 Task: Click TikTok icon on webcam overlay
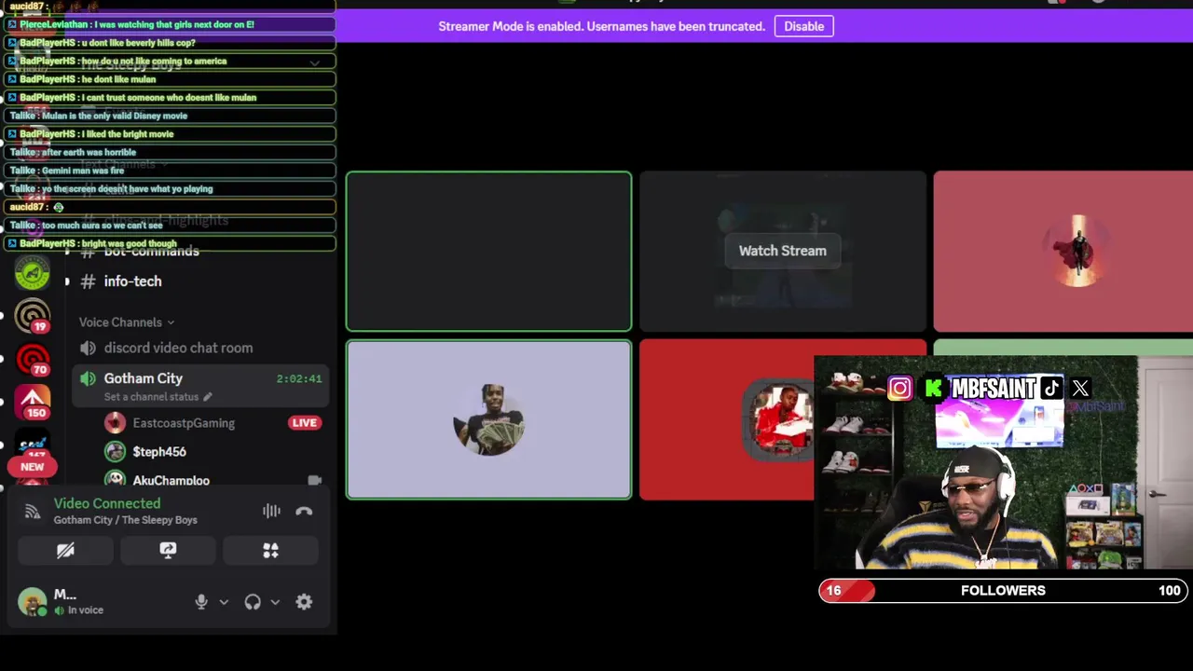pos(1051,389)
